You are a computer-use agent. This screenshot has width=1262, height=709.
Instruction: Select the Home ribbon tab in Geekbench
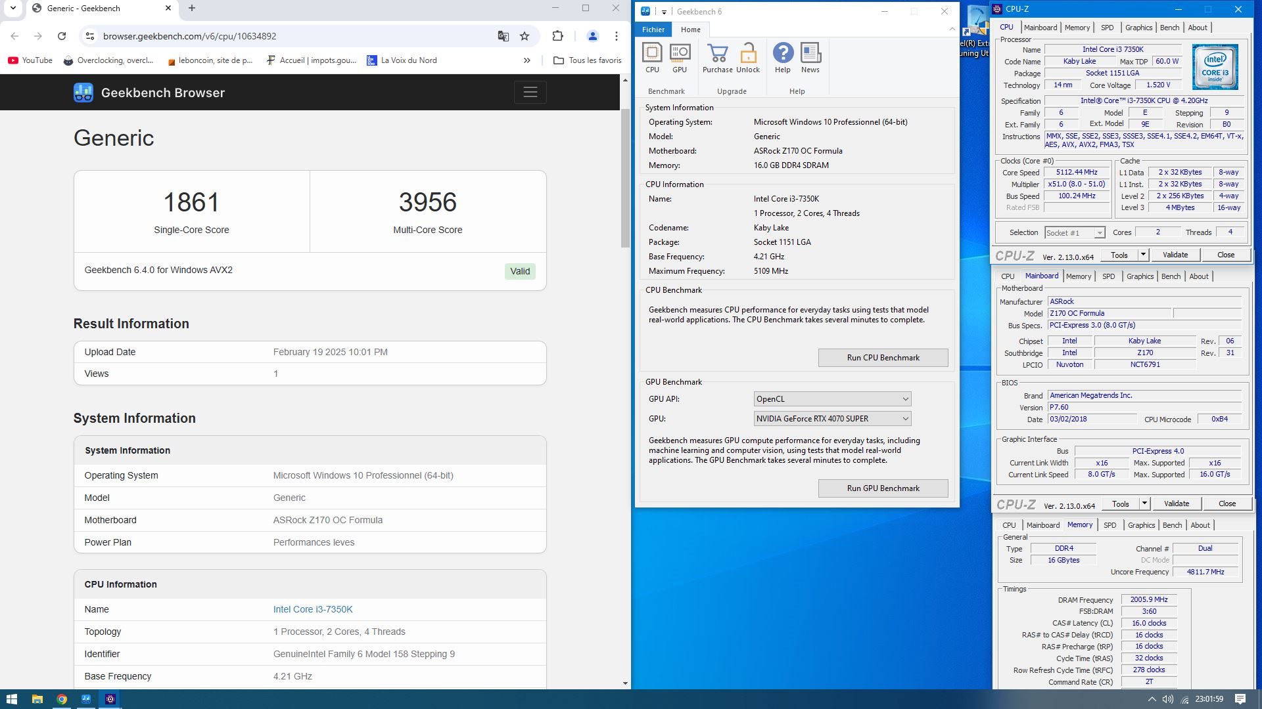[x=690, y=30]
